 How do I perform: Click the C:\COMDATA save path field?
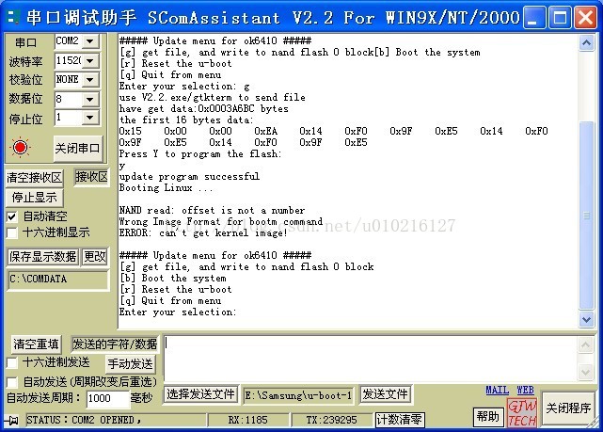57,280
